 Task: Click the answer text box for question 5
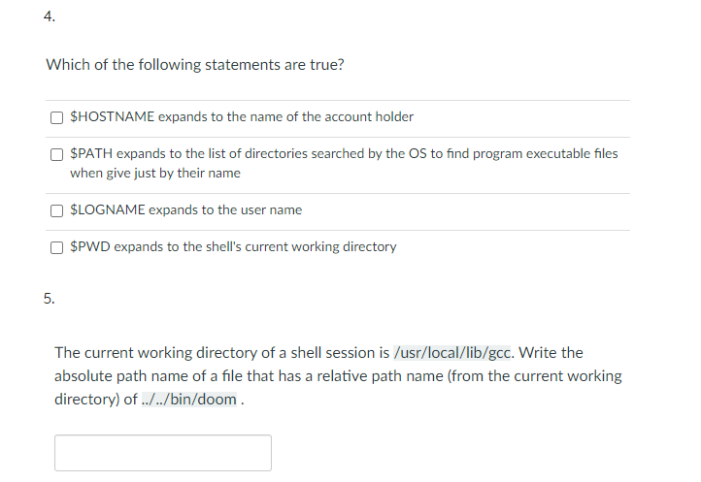(x=163, y=453)
